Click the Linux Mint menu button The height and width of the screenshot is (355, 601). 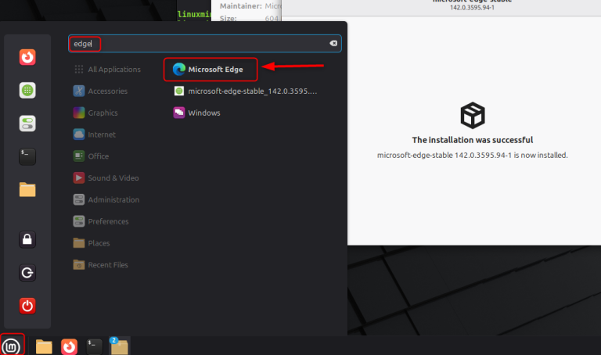click(12, 346)
